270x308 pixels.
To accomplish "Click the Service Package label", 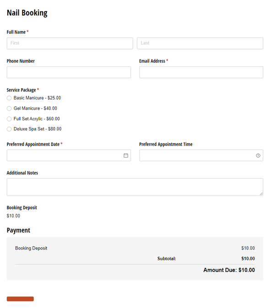I will [x=21, y=90].
